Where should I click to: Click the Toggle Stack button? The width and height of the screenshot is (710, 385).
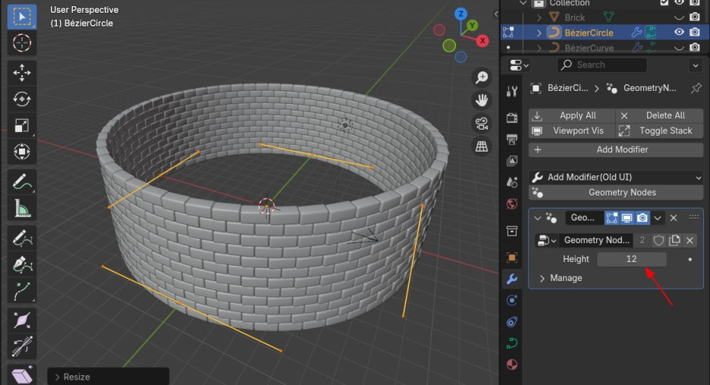[x=659, y=131]
